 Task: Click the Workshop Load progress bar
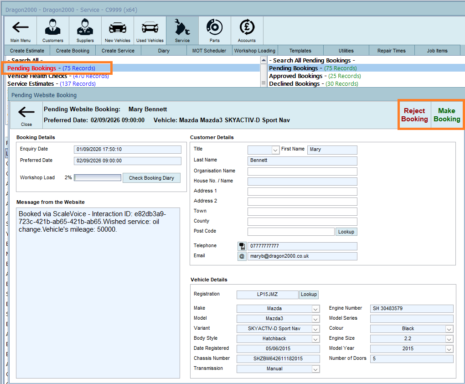(98, 178)
